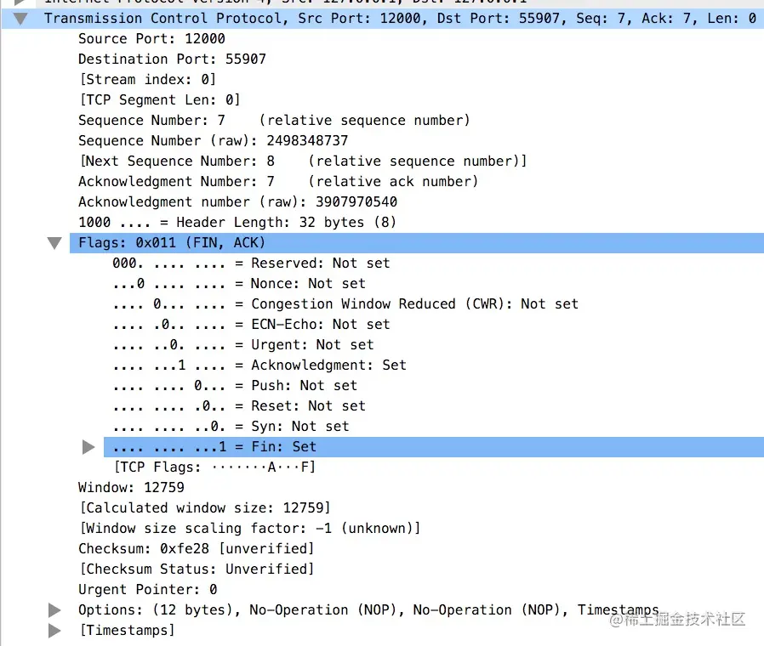The width and height of the screenshot is (764, 646).
Task: Select the Syn: Not set flag
Action: (230, 426)
